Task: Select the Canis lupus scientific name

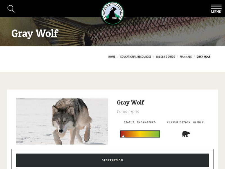Action: [x=128, y=112]
